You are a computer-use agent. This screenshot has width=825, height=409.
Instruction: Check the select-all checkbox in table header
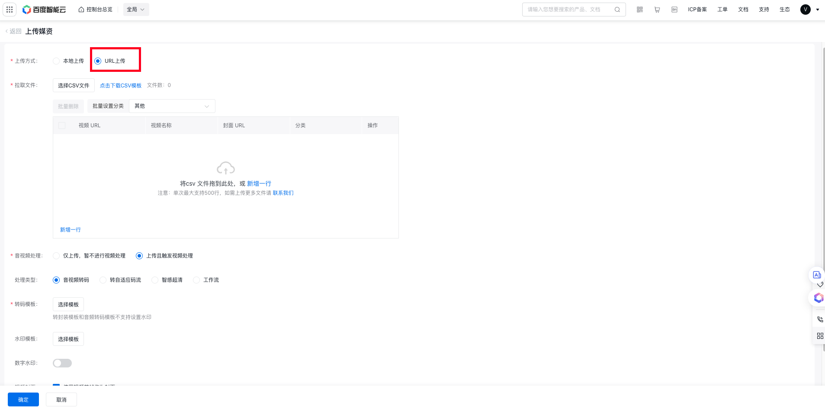[62, 126]
